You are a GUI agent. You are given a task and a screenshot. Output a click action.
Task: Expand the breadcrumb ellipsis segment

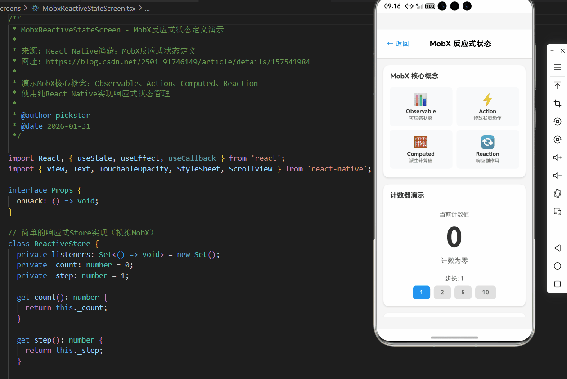pyautogui.click(x=147, y=8)
